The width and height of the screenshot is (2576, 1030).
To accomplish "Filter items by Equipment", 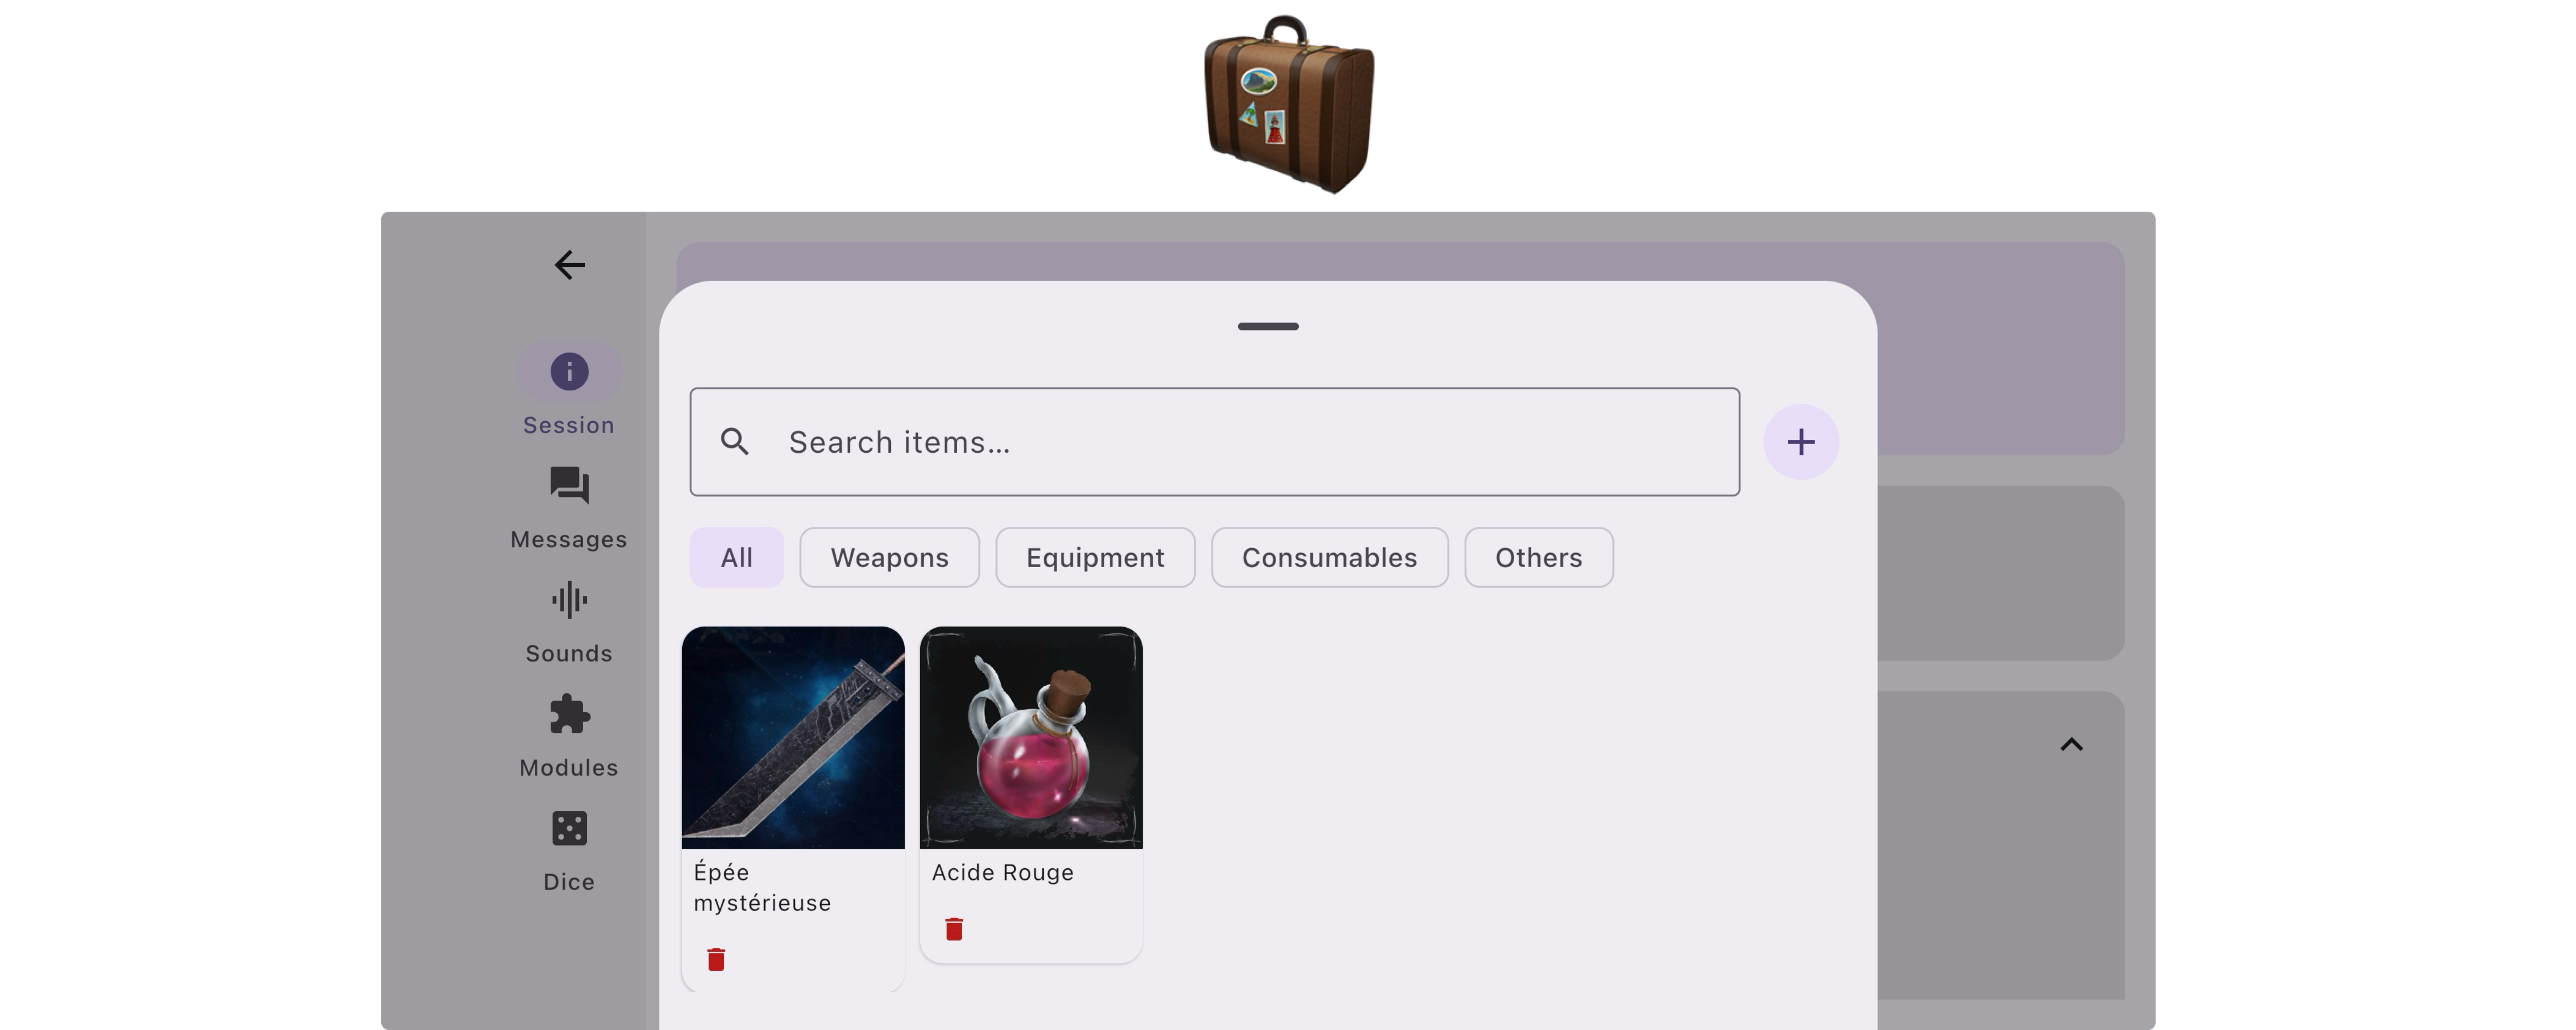I will click(x=1095, y=557).
